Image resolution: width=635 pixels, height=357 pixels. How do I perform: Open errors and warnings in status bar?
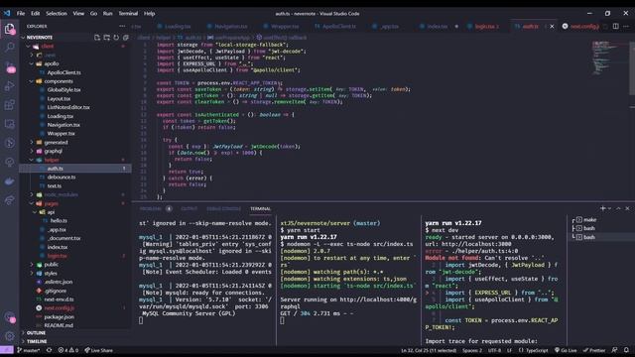(x=68, y=350)
